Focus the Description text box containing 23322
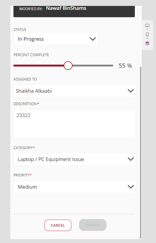 coord(74,124)
